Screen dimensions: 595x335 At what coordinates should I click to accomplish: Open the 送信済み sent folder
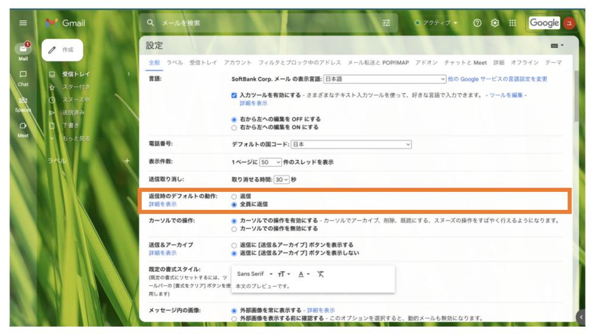click(73, 113)
